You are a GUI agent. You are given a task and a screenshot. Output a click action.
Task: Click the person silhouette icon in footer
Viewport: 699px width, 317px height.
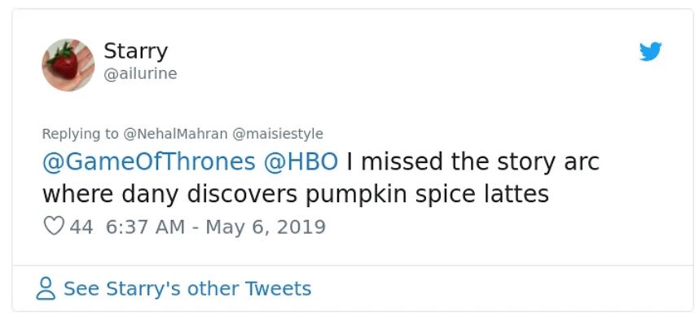coord(46,288)
